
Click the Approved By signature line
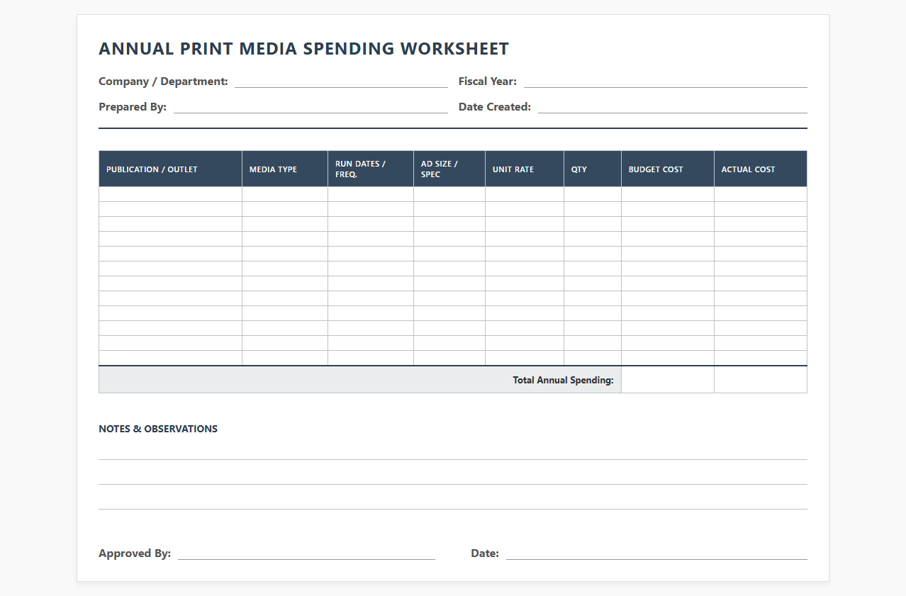click(x=306, y=553)
